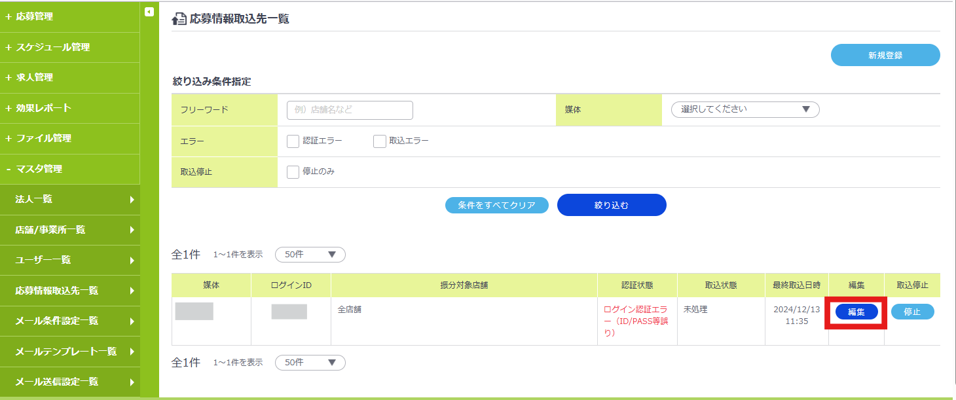This screenshot has width=956, height=400.
Task: Open the top 50件 page size dropdown
Action: pos(310,255)
